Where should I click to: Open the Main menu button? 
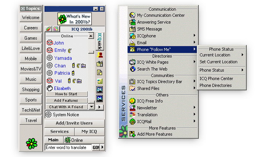pyautogui.click(x=54, y=140)
